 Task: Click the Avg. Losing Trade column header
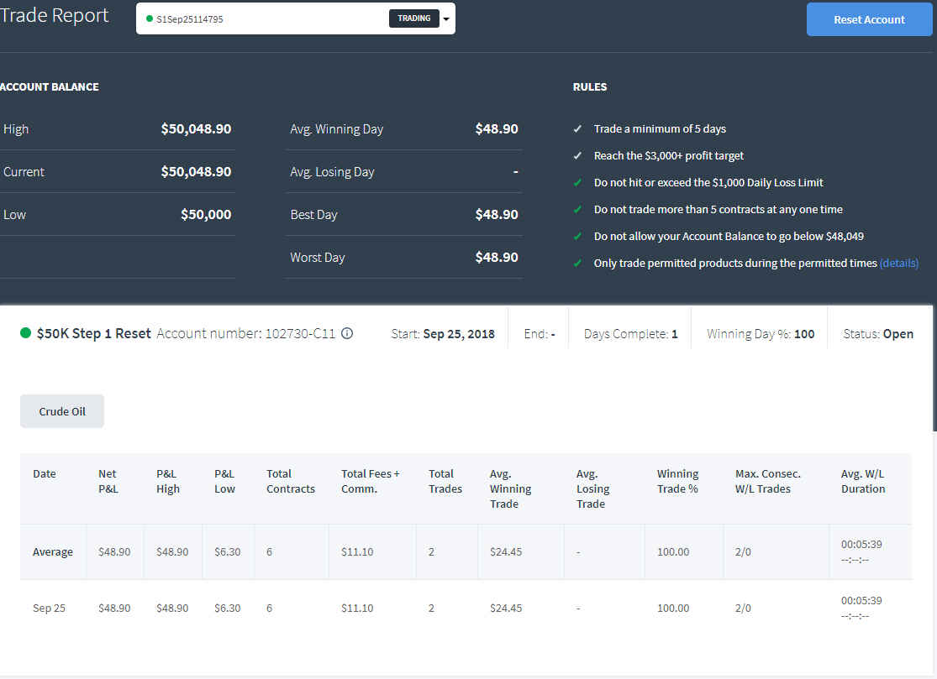pos(592,488)
